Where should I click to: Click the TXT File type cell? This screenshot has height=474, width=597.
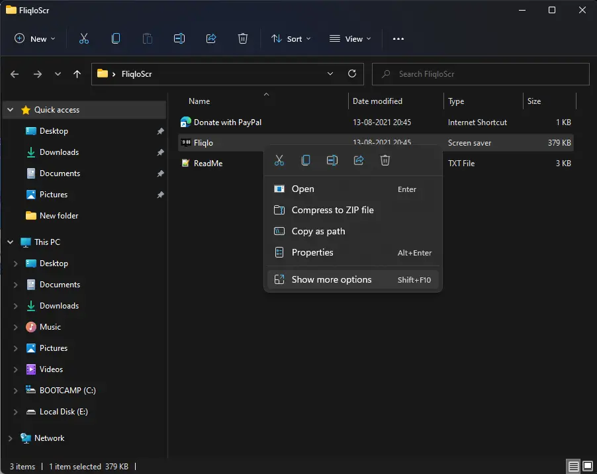[x=461, y=164]
